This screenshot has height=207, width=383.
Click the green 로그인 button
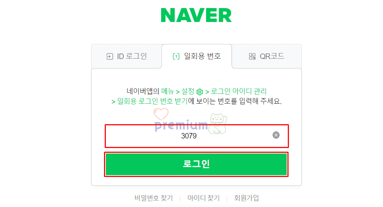point(196,164)
